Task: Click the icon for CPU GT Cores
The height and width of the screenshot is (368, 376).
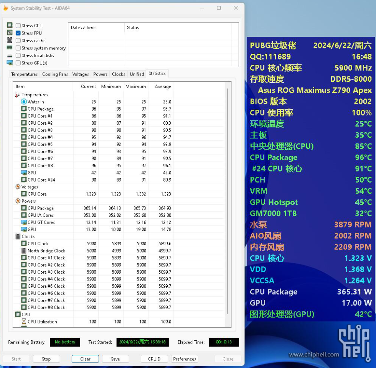Action: click(x=24, y=222)
